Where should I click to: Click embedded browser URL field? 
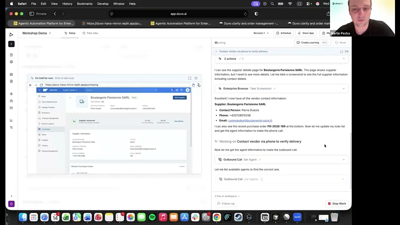(x=117, y=85)
